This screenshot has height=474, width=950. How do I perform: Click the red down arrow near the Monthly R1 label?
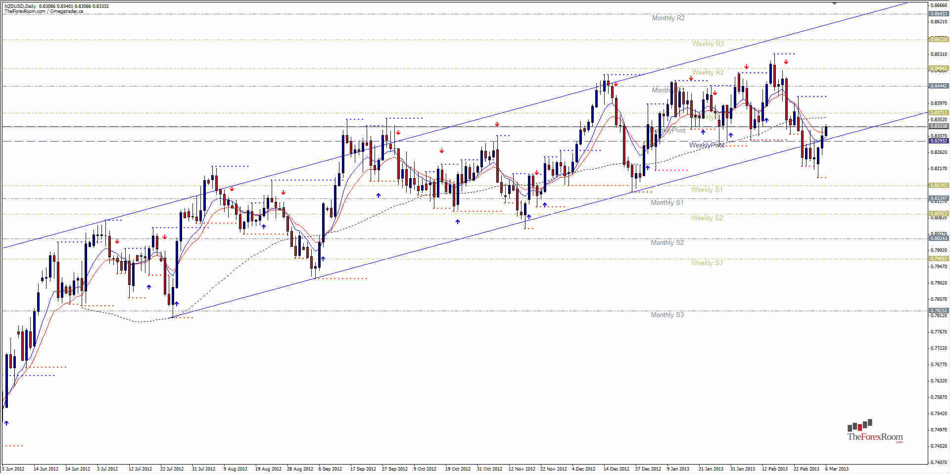point(714,92)
